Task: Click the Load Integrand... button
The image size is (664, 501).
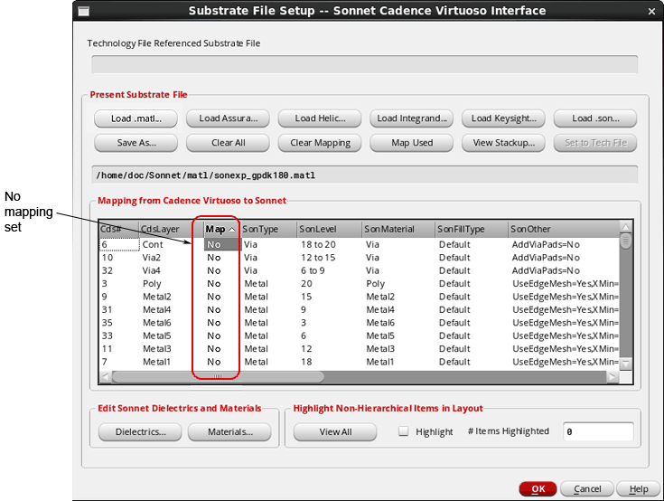Action: tap(412, 118)
